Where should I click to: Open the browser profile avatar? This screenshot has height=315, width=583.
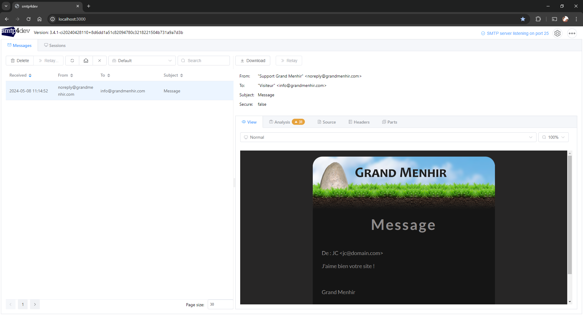(x=565, y=19)
